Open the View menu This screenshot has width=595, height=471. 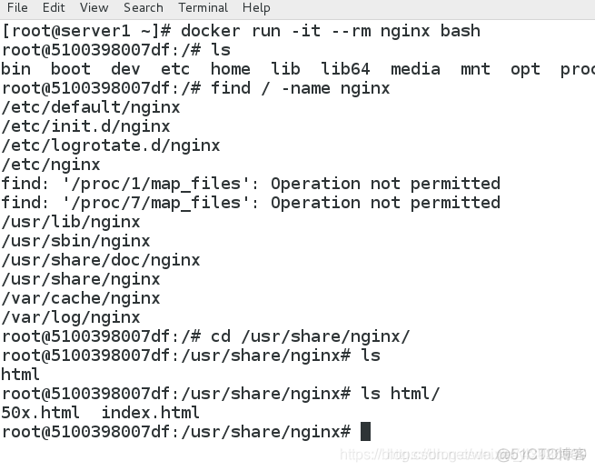pyautogui.click(x=94, y=7)
